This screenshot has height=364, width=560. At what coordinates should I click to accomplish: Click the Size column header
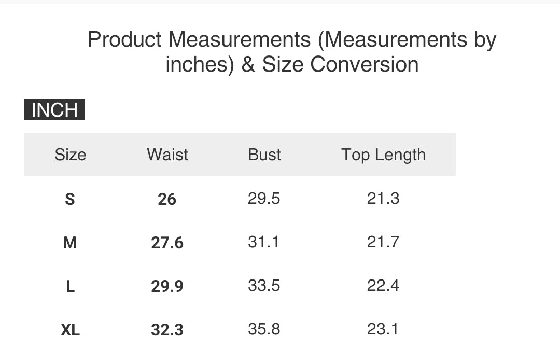71,155
